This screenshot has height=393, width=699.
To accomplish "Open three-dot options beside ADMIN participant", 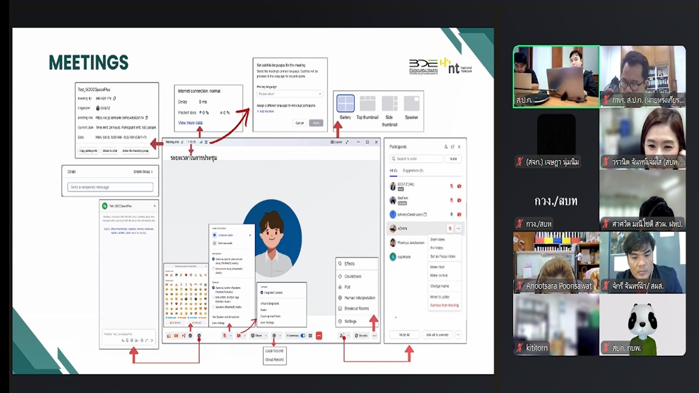I will tap(459, 229).
